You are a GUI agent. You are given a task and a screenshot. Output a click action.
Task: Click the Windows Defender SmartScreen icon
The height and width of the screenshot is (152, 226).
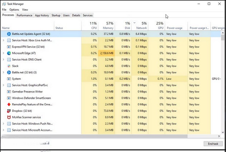(9, 98)
